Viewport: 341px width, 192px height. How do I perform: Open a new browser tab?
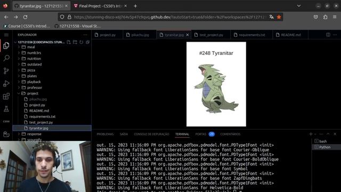point(135,6)
